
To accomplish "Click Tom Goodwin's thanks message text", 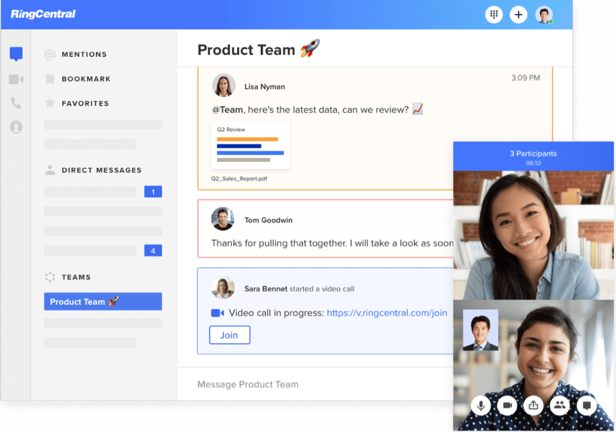I will [332, 243].
